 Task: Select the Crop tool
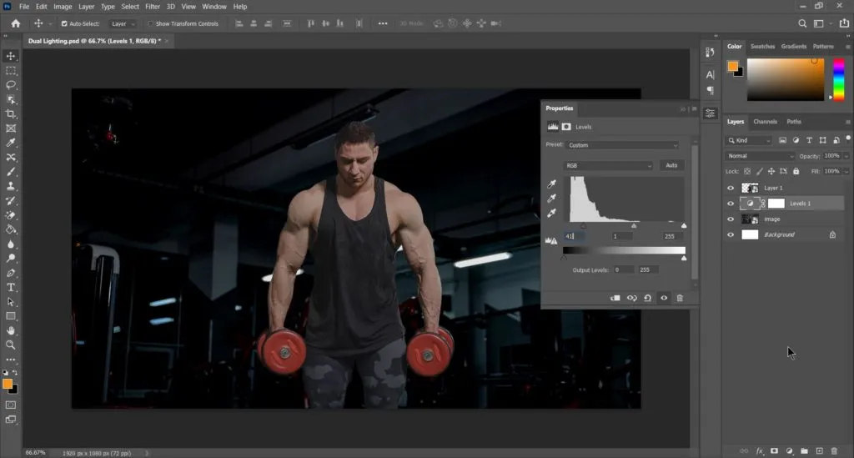[11, 114]
